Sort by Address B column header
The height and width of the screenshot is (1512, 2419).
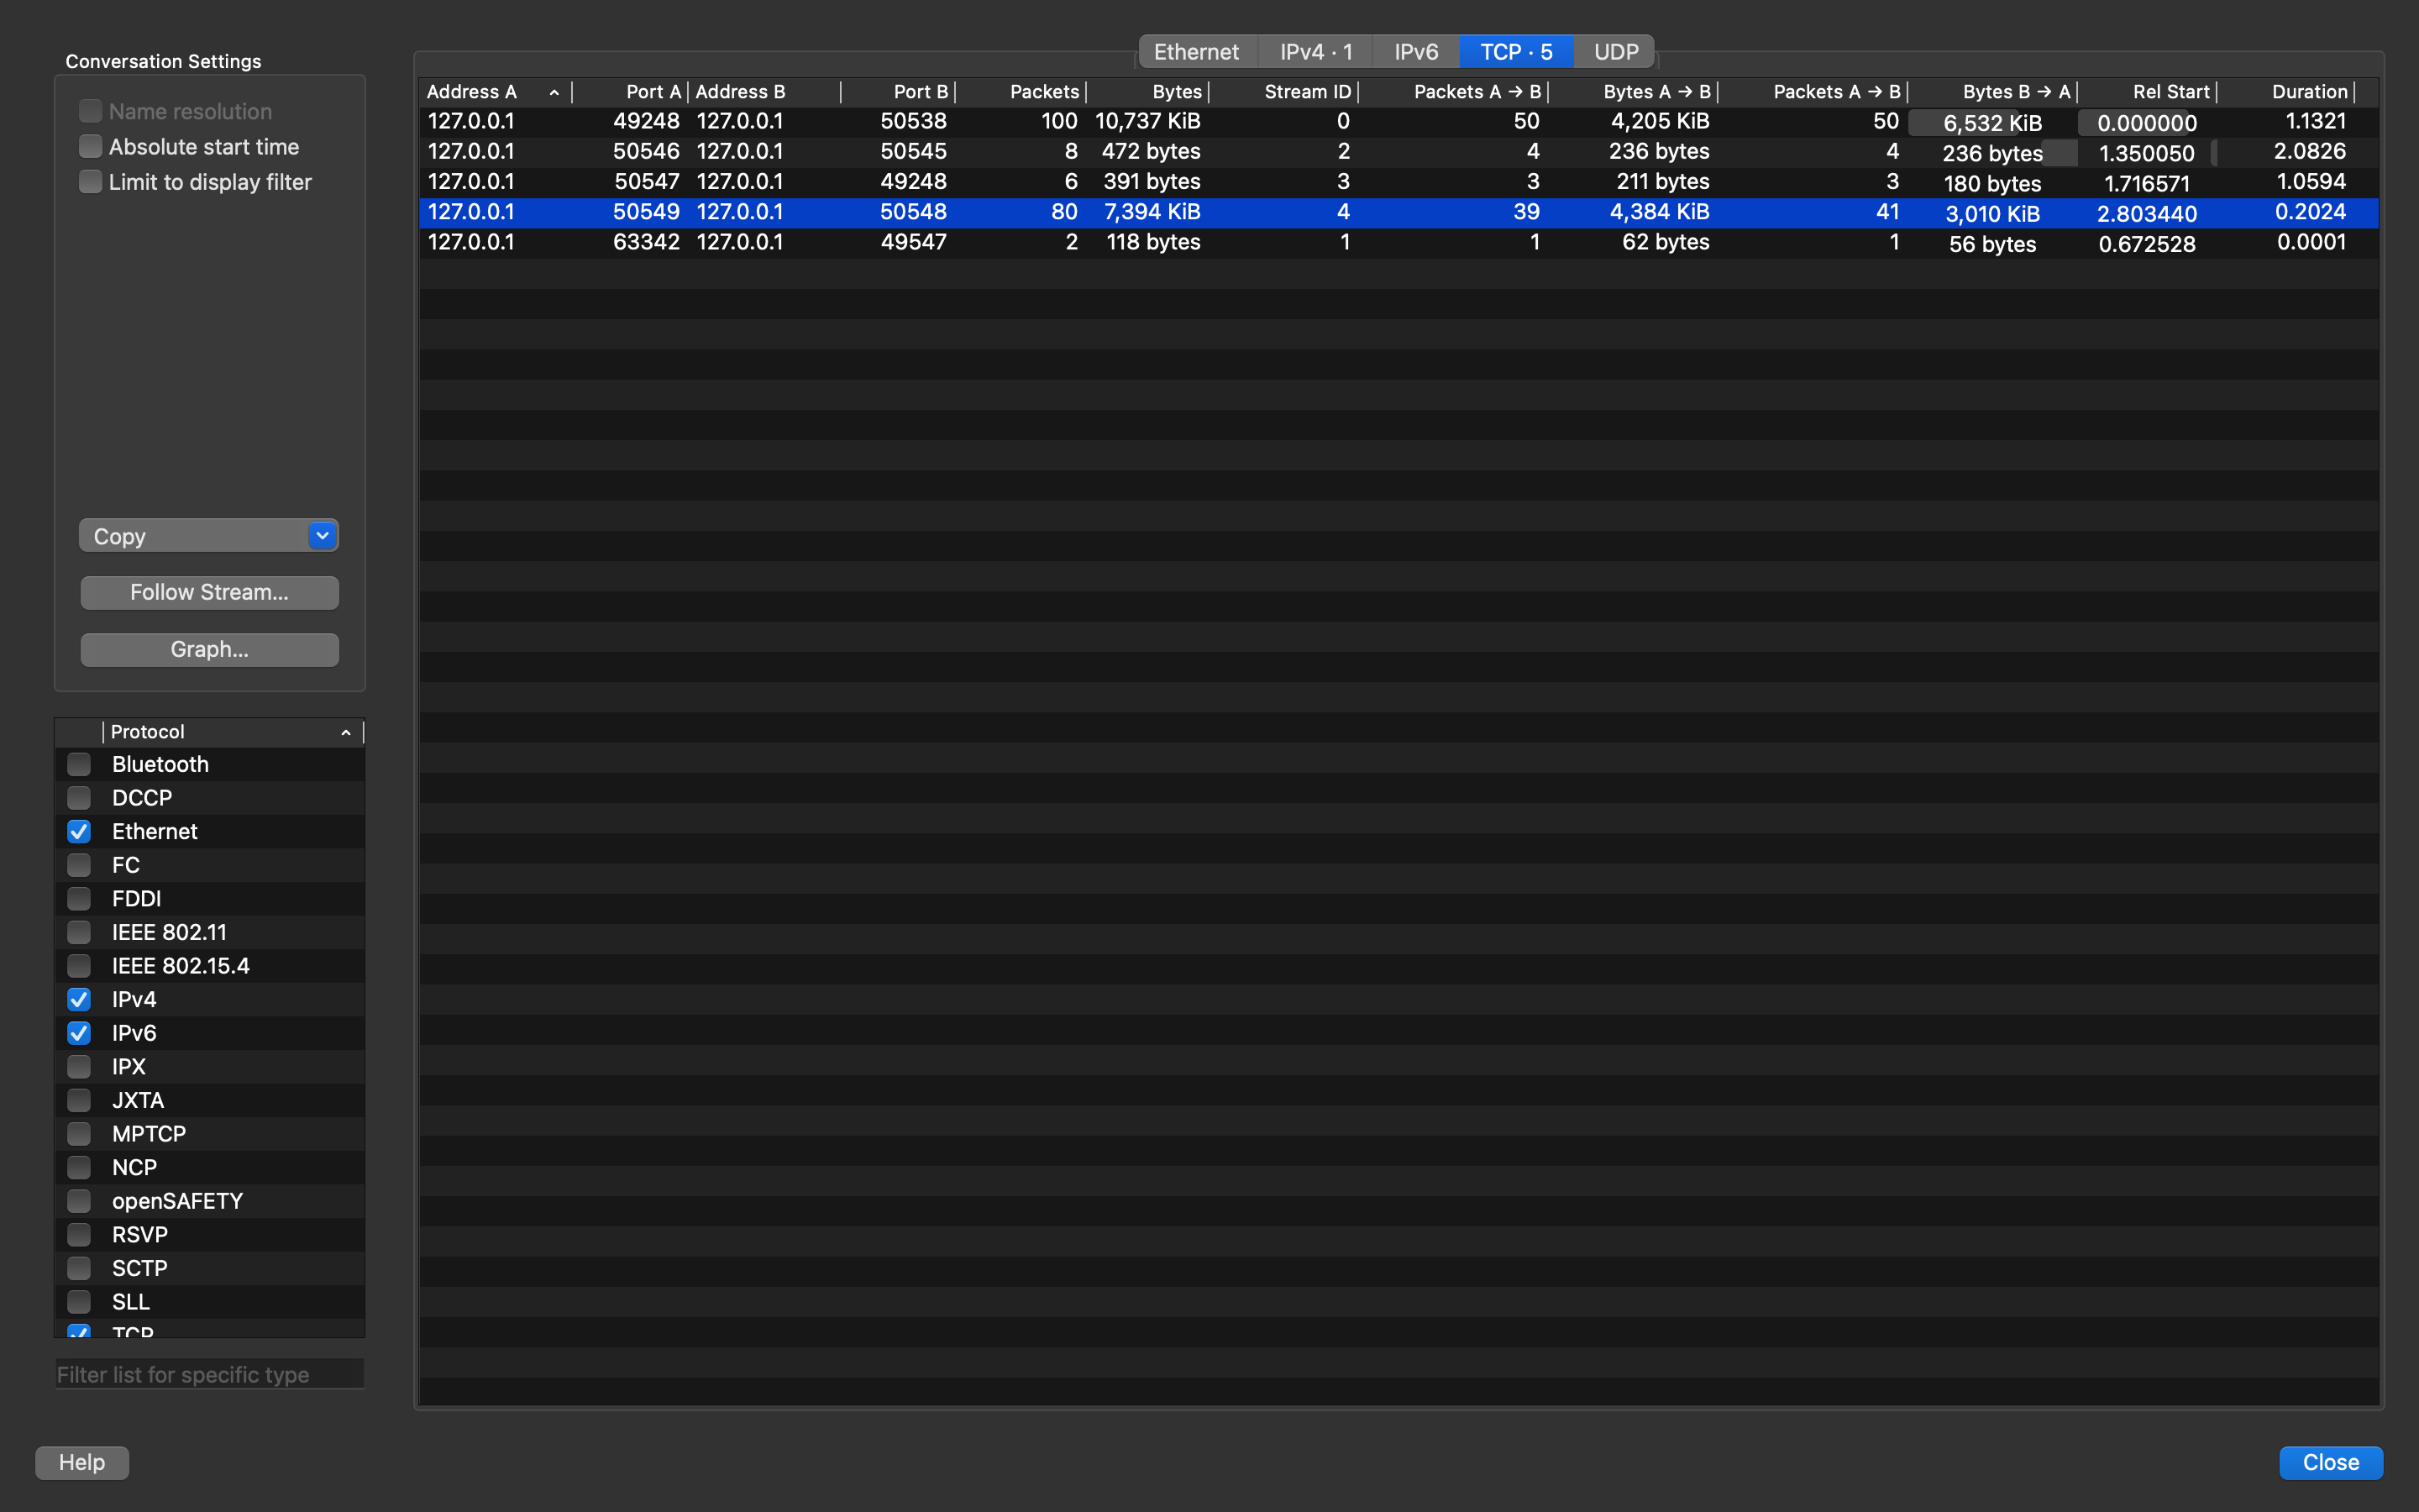764,92
